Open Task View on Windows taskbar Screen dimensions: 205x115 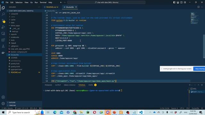48,112
